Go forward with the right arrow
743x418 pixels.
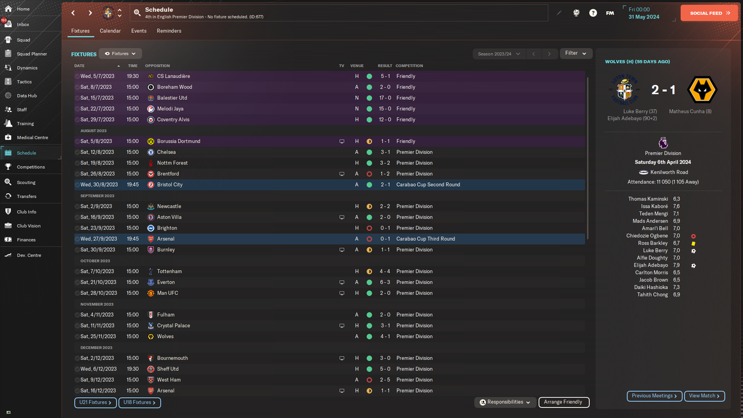point(90,13)
